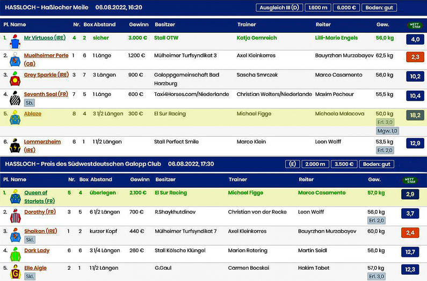Viewport: 427px width, 281px height.
Task: Click HASSLOCH - Haßlocher Meile race title
Action: [x=47, y=8]
